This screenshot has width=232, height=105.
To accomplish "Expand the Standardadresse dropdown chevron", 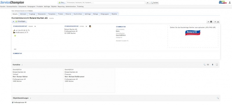I will (x=86, y=26).
